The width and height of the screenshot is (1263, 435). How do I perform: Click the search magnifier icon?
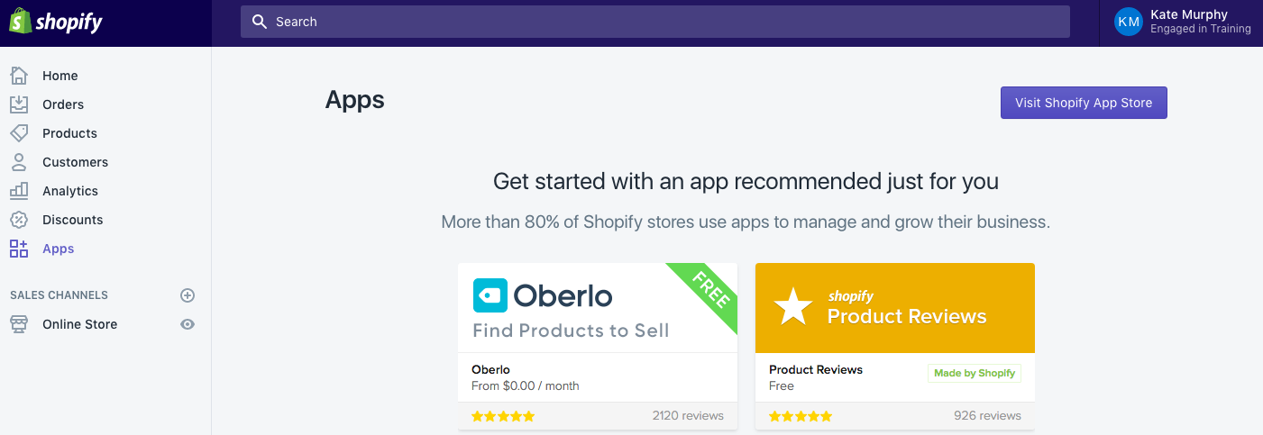[260, 22]
